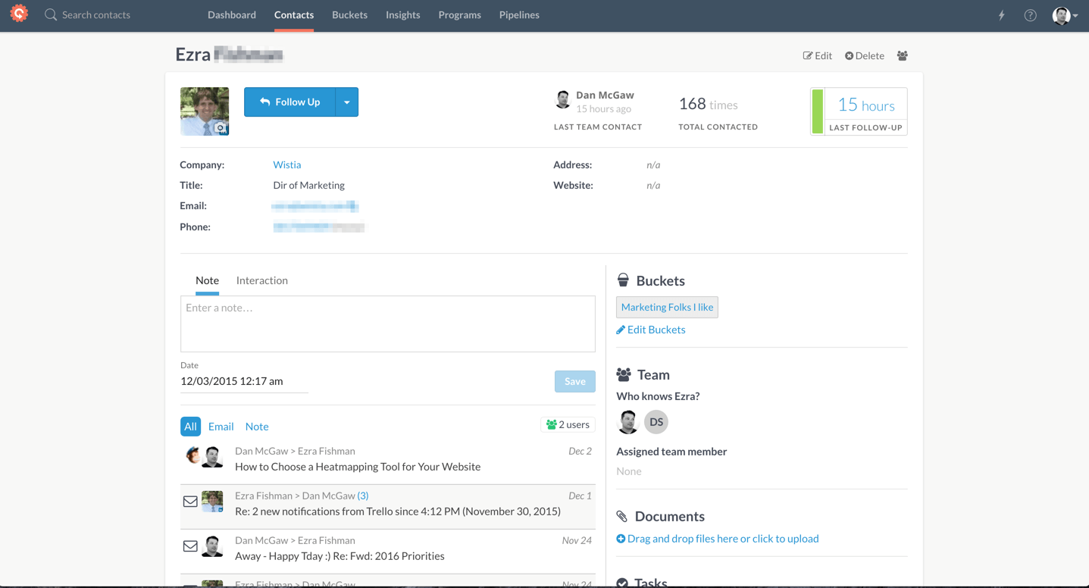Click the pencil icon next to Edit Buckets

621,330
